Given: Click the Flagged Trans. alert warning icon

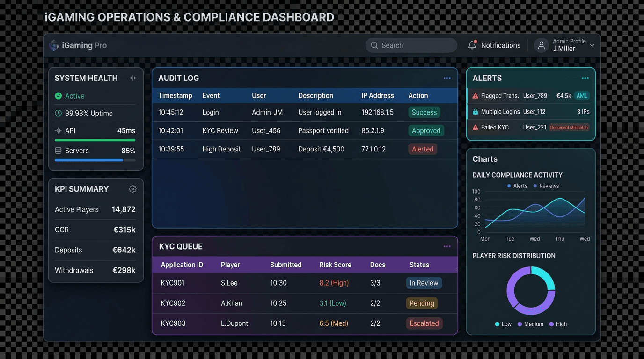Looking at the screenshot, I should [476, 95].
